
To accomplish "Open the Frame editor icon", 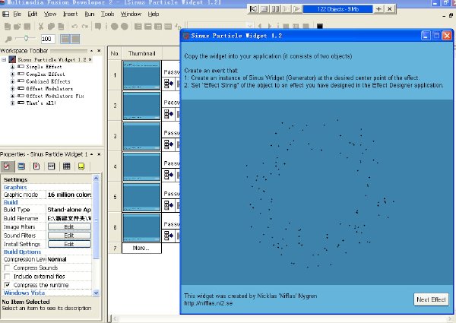I will 148,27.
